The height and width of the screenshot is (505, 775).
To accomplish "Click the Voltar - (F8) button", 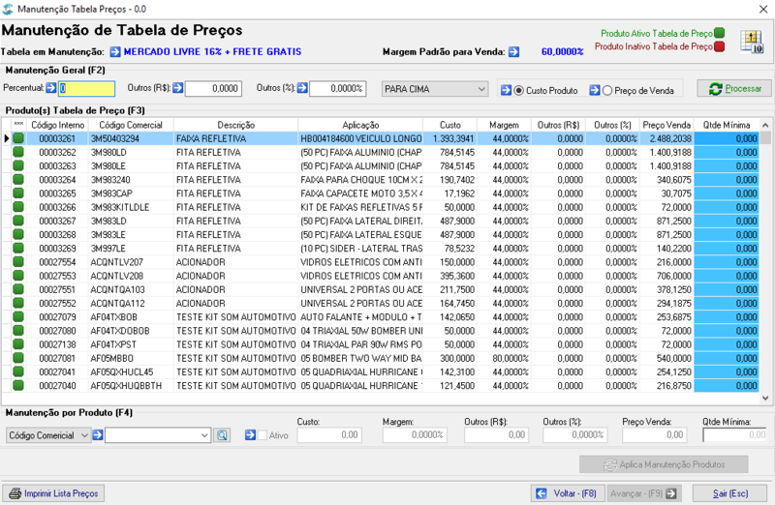I will click(x=568, y=493).
